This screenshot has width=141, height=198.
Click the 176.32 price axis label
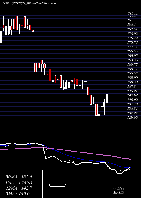(133, 38)
